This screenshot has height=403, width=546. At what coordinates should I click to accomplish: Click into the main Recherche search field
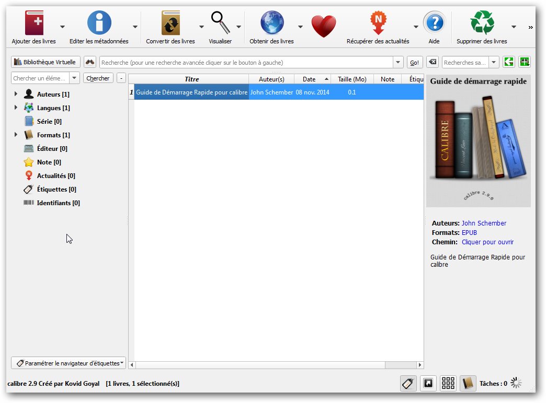point(246,63)
